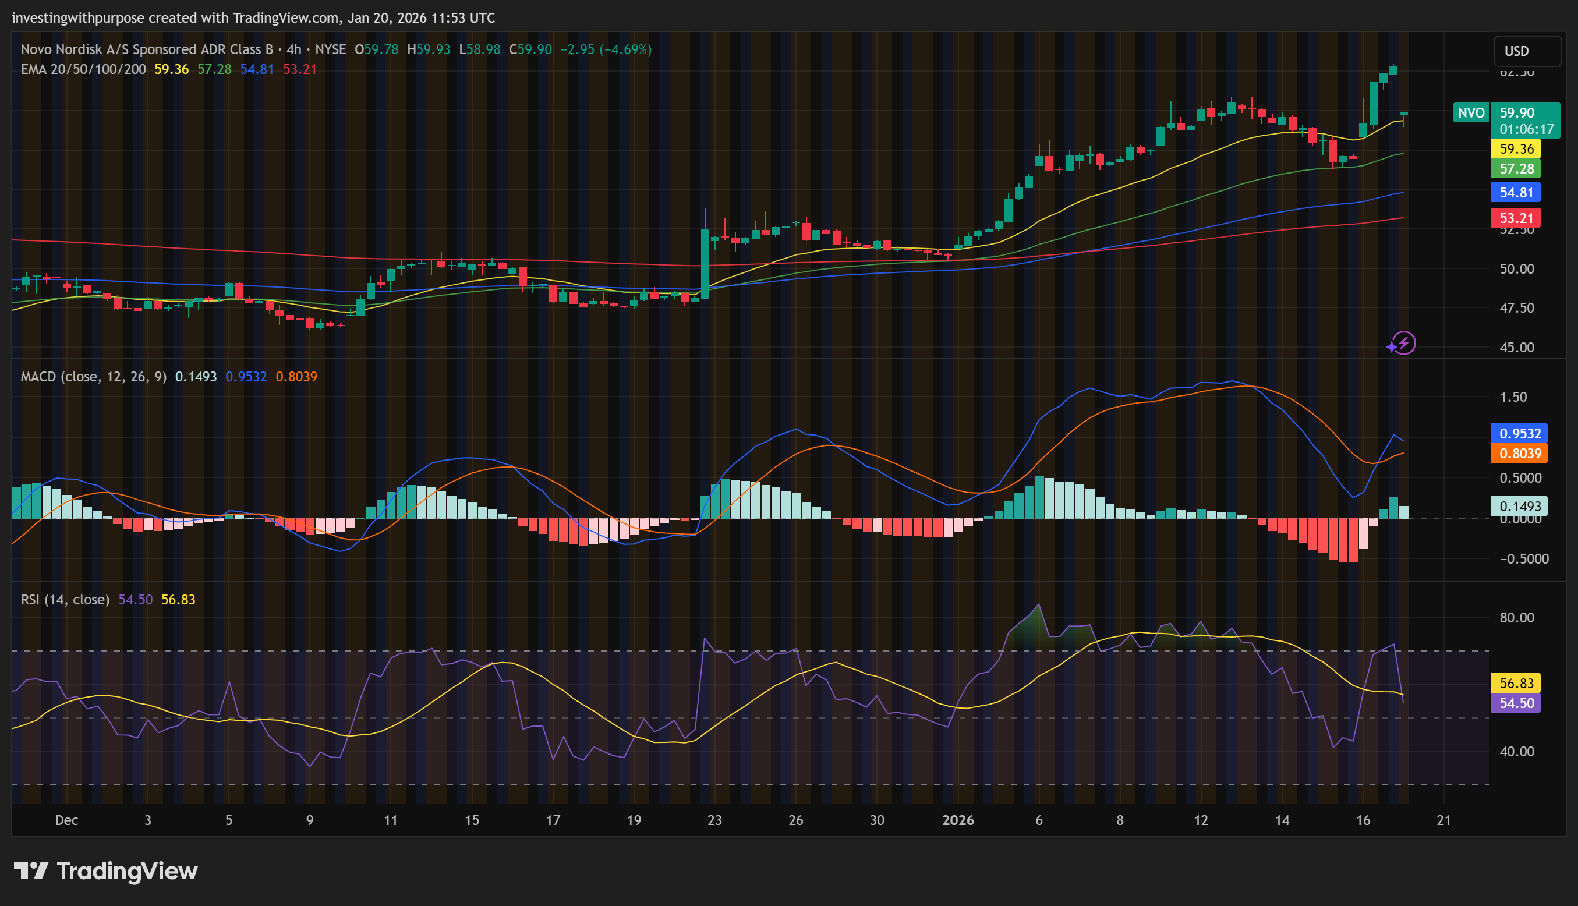Click the 0.1493 histogram value label

[1519, 506]
